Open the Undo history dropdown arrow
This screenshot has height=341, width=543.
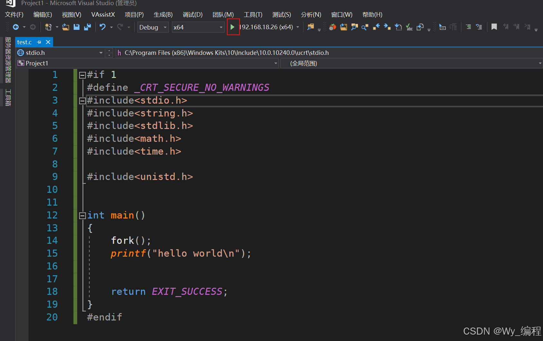(111, 27)
